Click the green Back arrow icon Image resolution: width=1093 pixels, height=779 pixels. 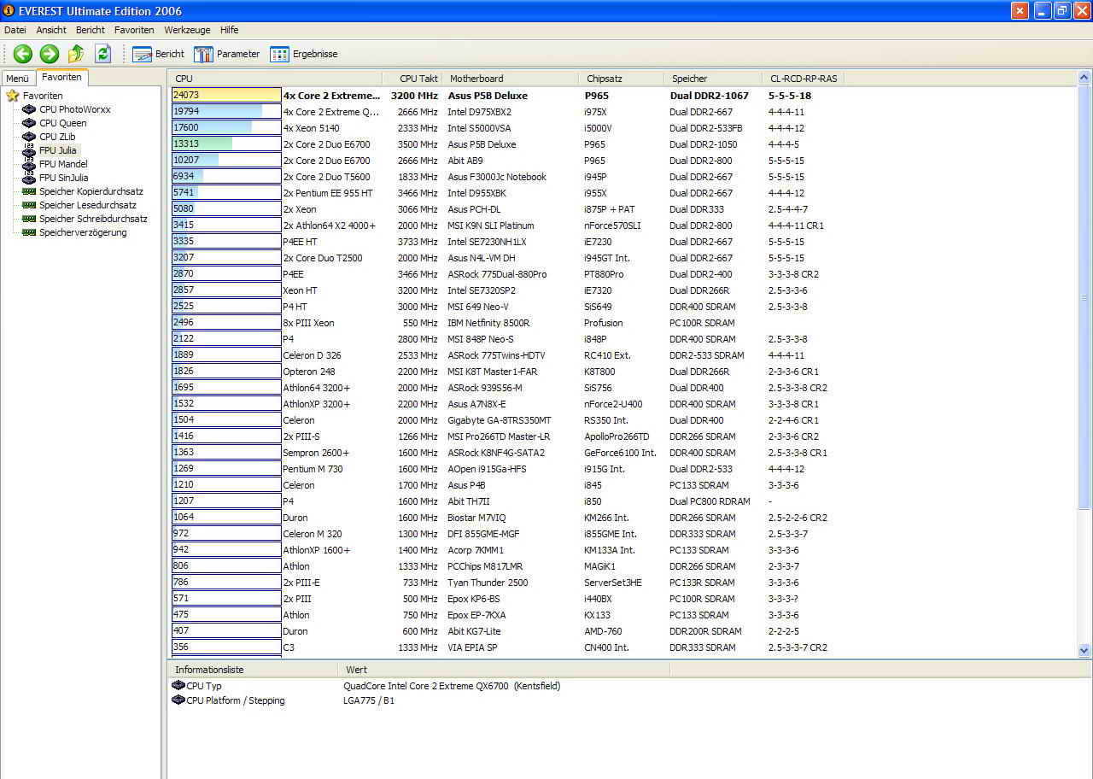click(x=23, y=54)
